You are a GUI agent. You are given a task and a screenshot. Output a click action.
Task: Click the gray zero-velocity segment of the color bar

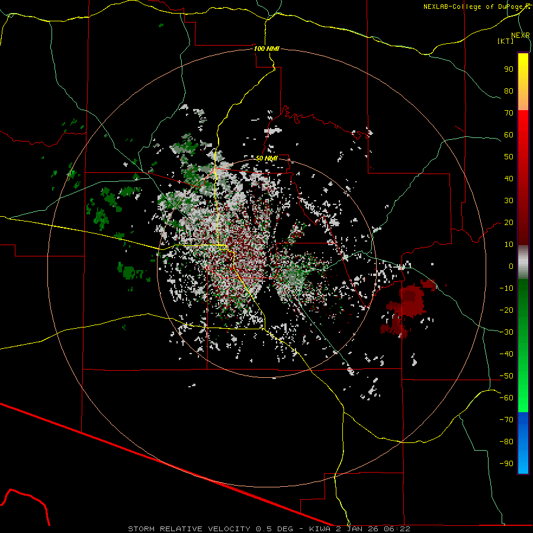(x=523, y=262)
